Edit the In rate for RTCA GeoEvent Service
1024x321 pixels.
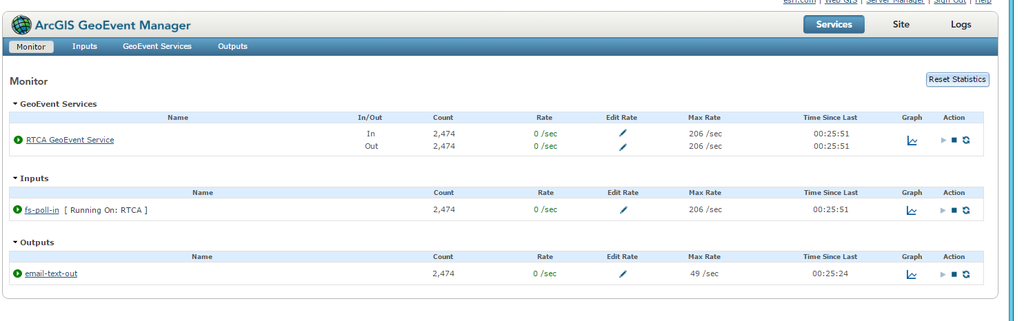623,134
